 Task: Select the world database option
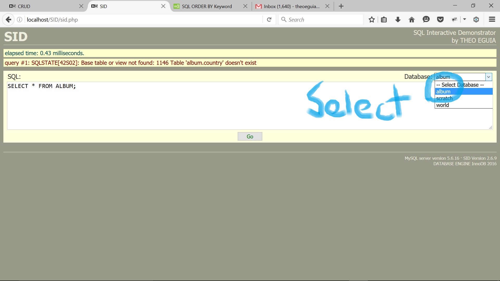[x=442, y=105]
